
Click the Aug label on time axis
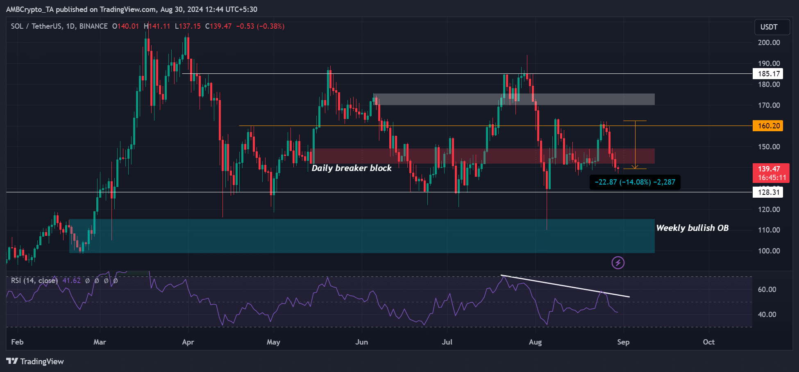tap(535, 342)
